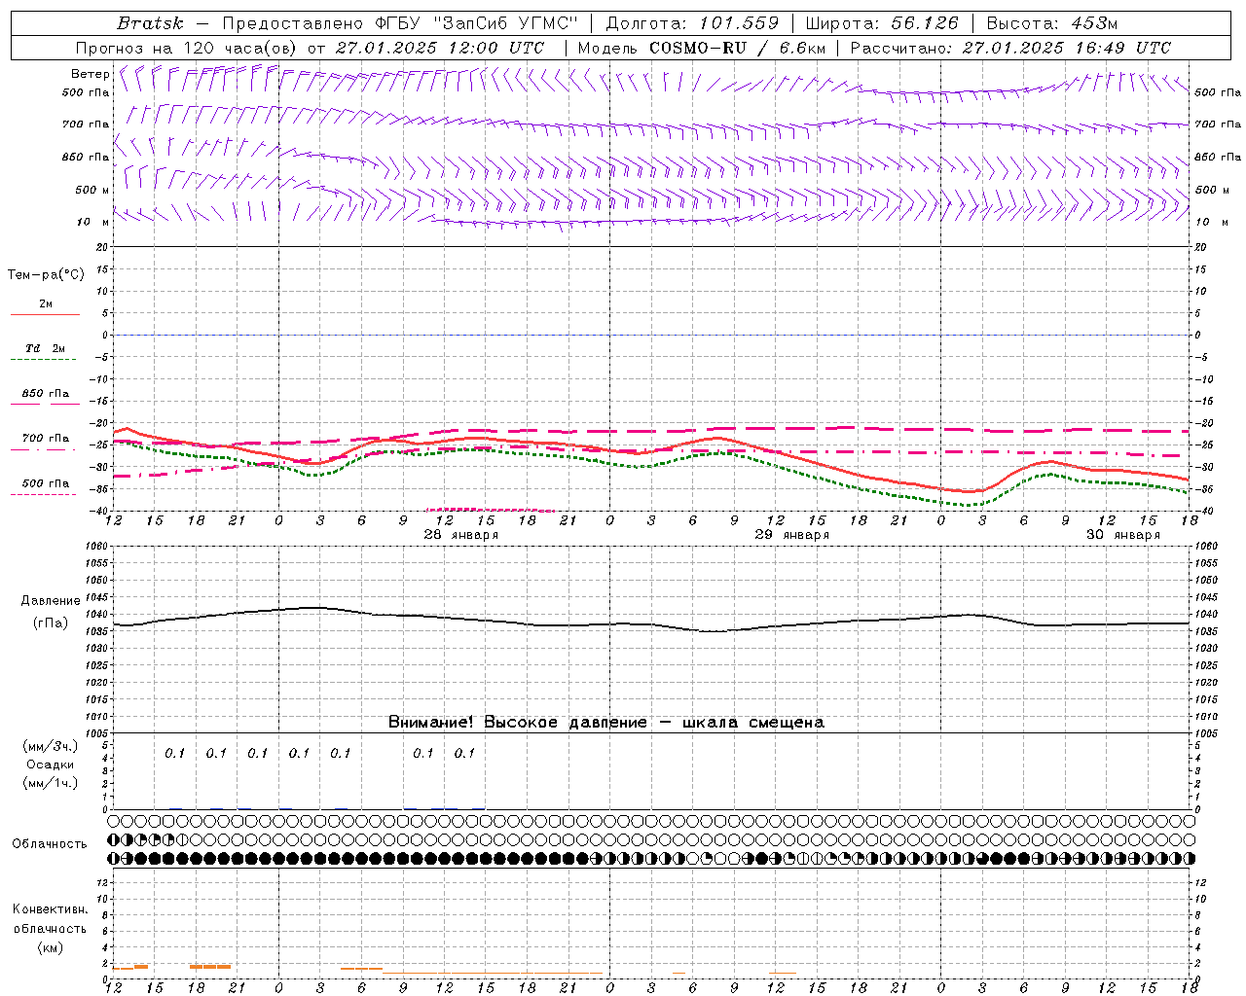Screen dimensions: 1246x996
Task: Click the 500 гПа temperature legend entry
Action: tap(45, 483)
